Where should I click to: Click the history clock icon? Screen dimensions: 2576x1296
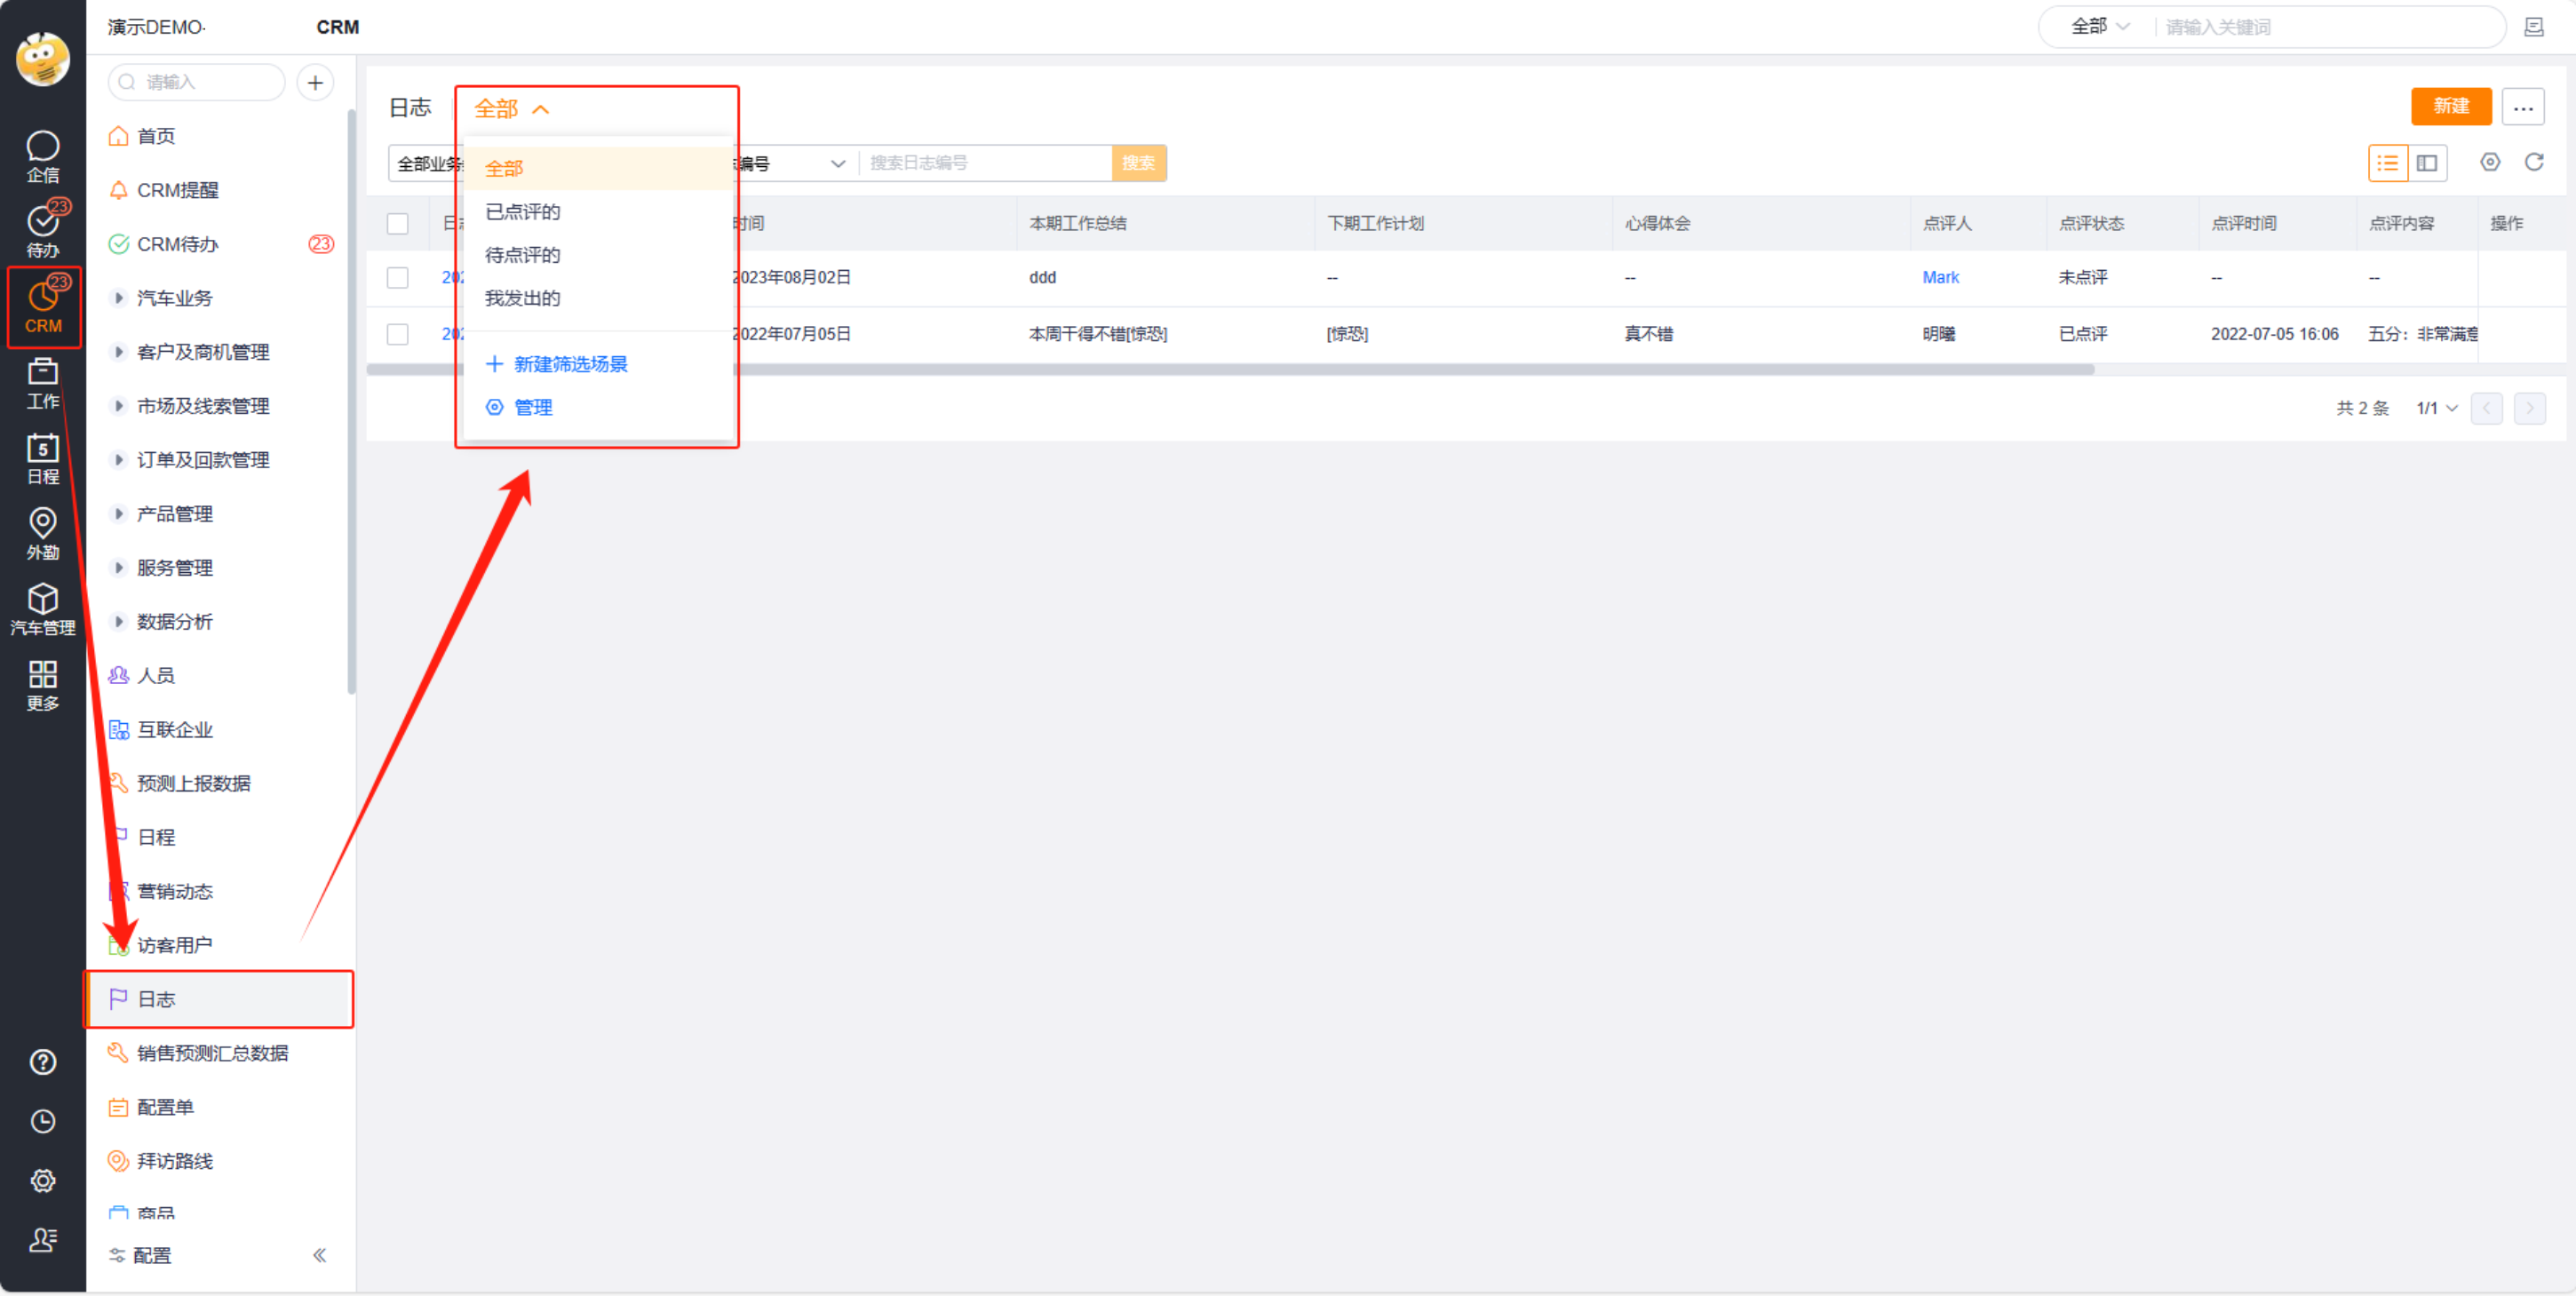43,1121
